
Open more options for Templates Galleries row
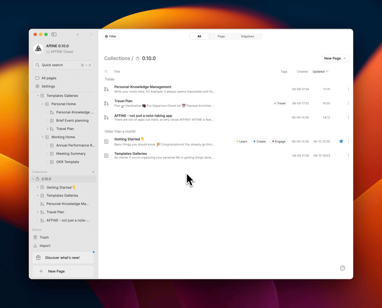click(349, 155)
